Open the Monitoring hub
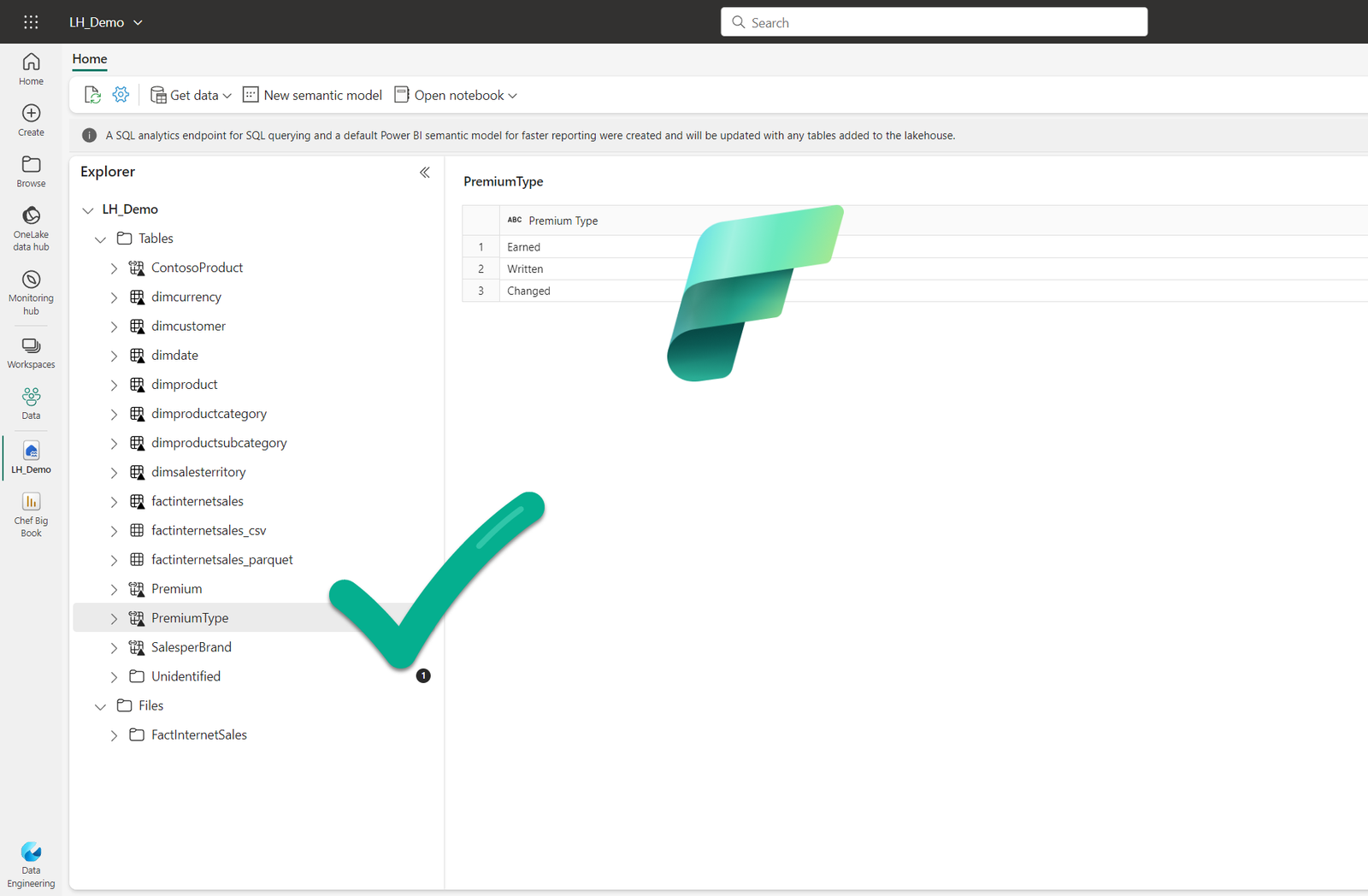Image resolution: width=1368 pixels, height=896 pixels. tap(31, 292)
